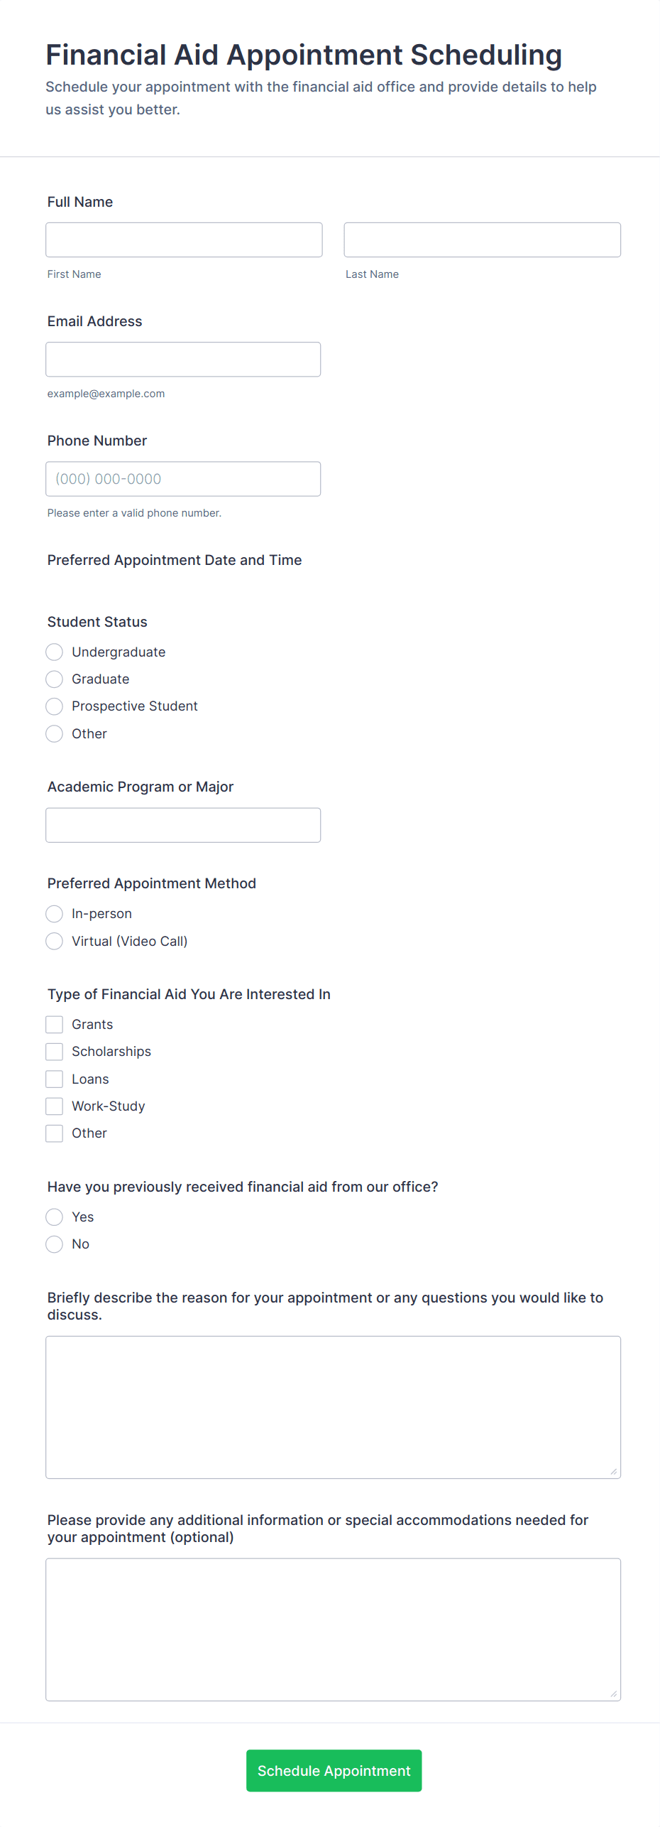
Task: Enable the Scholarships checkbox
Action: (55, 1052)
